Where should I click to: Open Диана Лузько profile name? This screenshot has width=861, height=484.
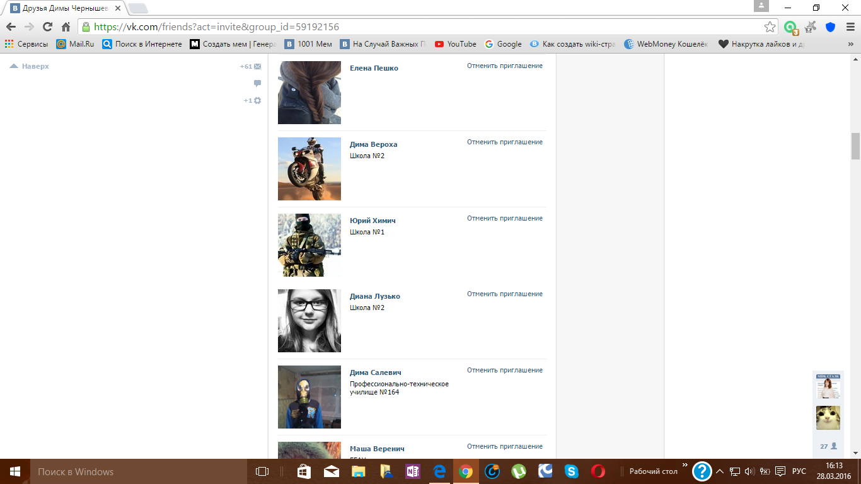pyautogui.click(x=375, y=296)
